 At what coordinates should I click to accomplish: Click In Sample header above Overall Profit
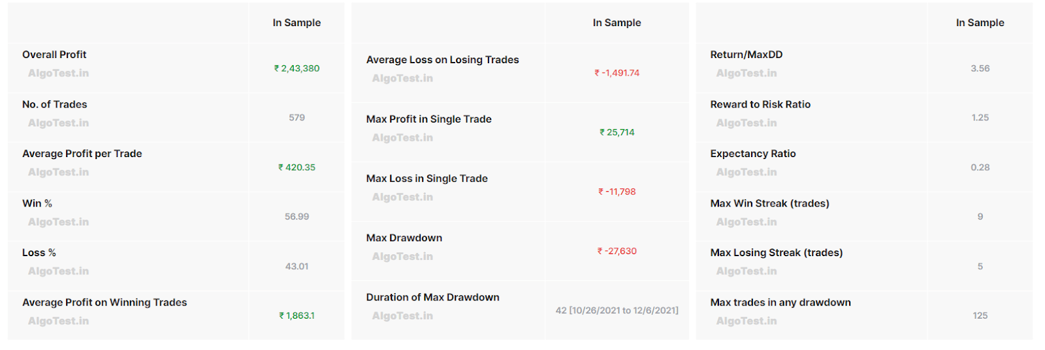pos(297,23)
